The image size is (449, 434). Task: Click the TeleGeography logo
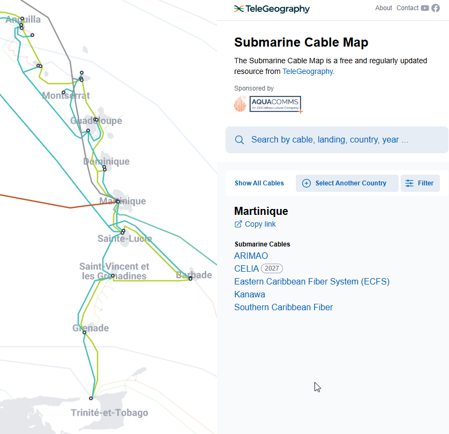click(272, 9)
